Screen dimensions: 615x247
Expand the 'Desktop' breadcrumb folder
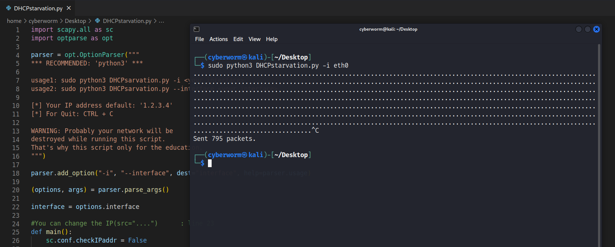point(75,21)
